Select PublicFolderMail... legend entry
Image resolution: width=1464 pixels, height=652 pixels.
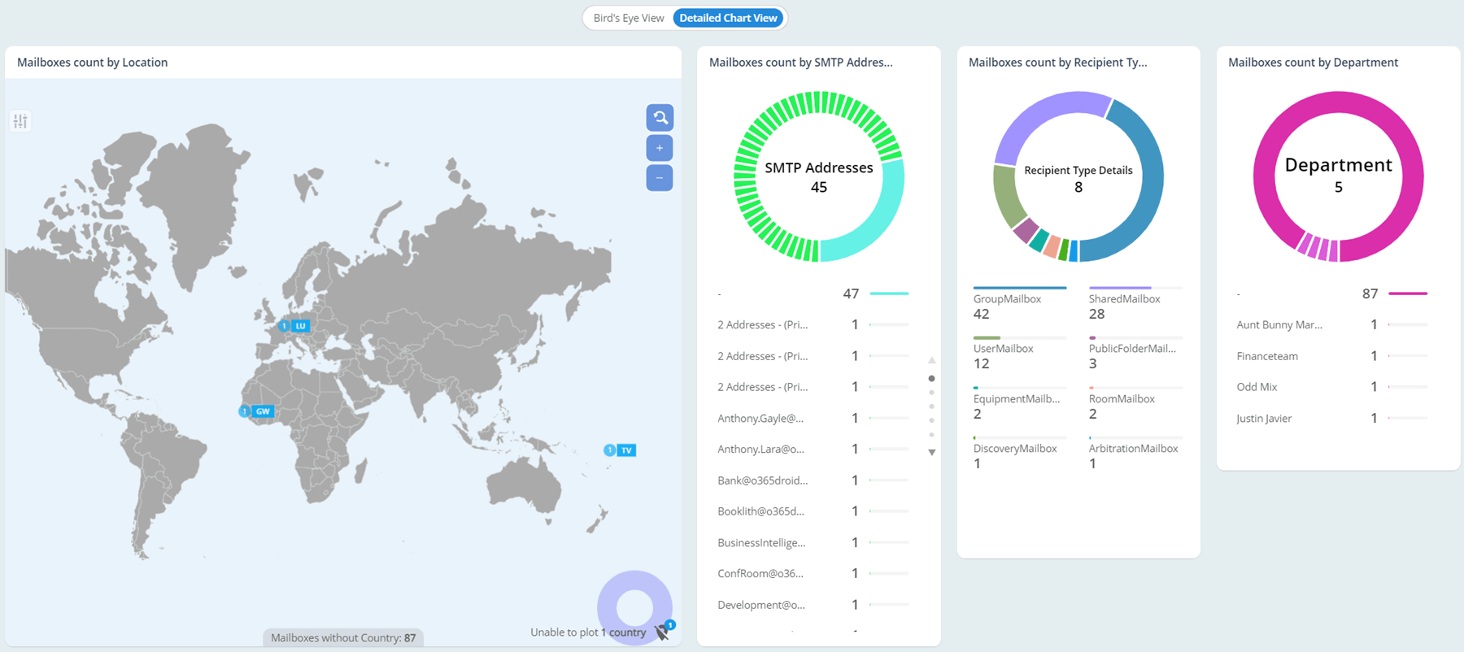pos(1135,354)
